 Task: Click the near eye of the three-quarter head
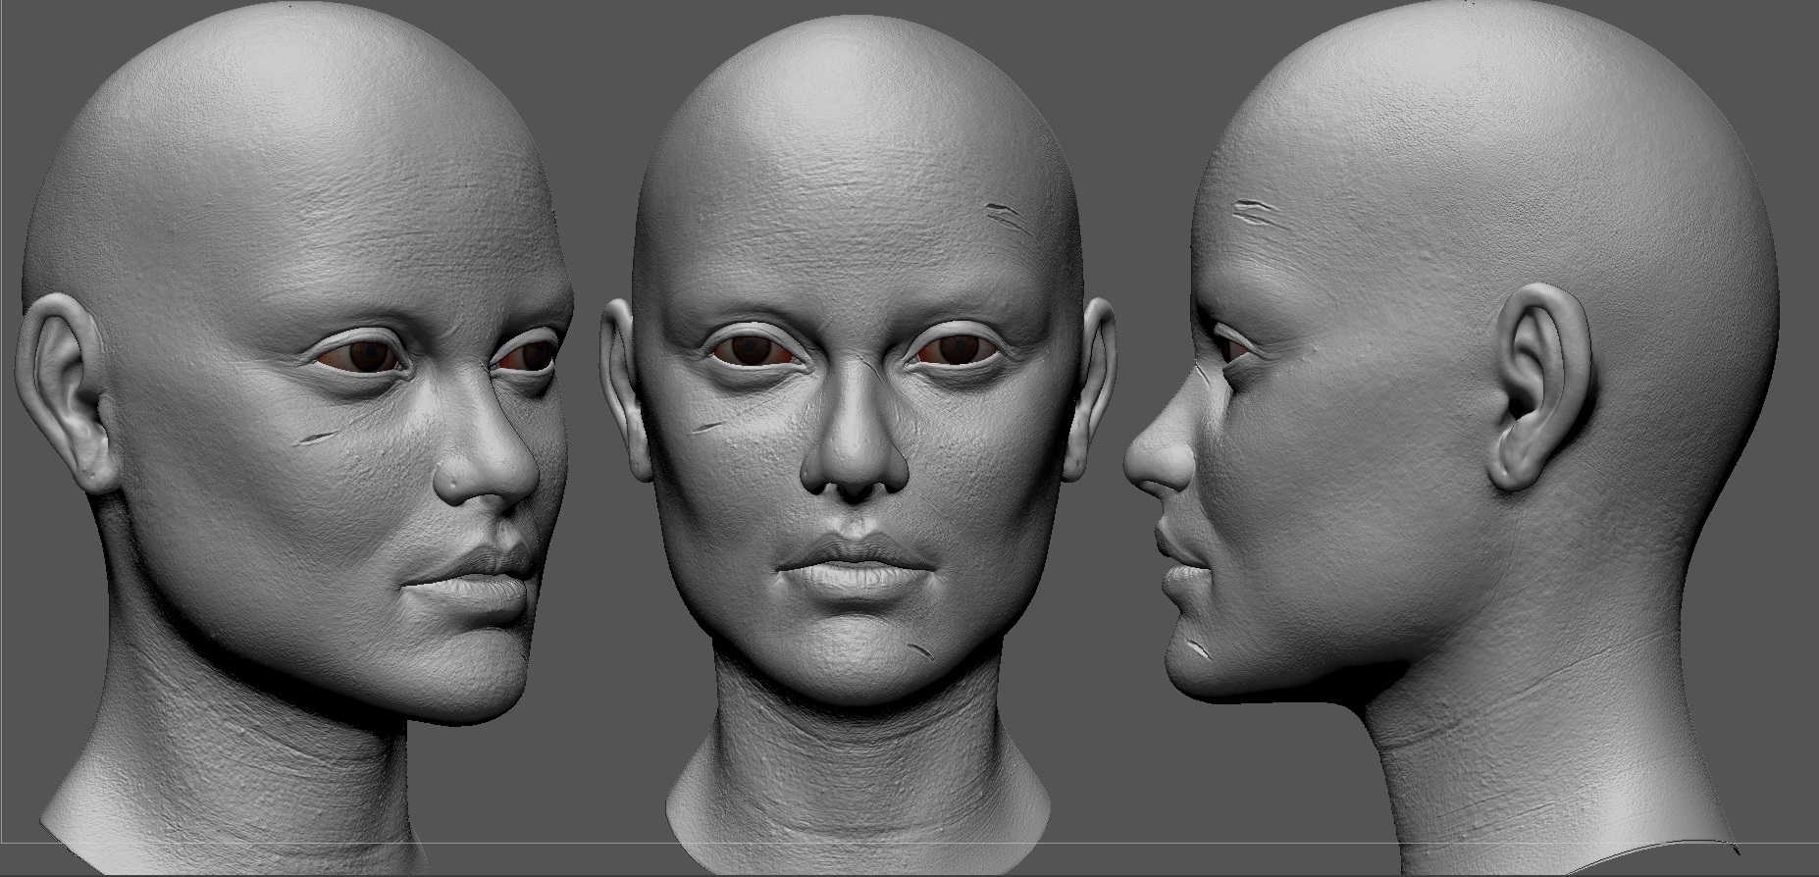362,353
